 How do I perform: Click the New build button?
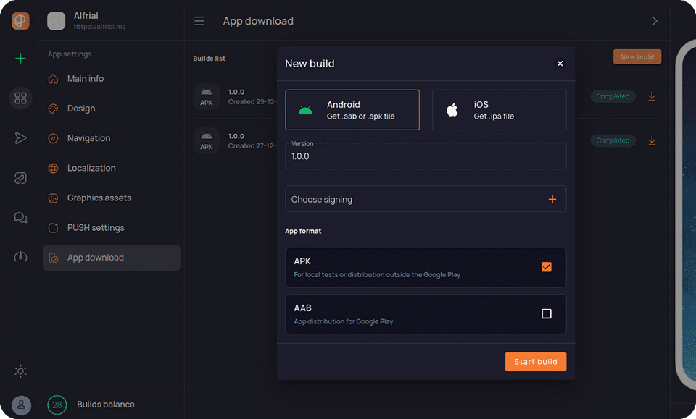[637, 57]
